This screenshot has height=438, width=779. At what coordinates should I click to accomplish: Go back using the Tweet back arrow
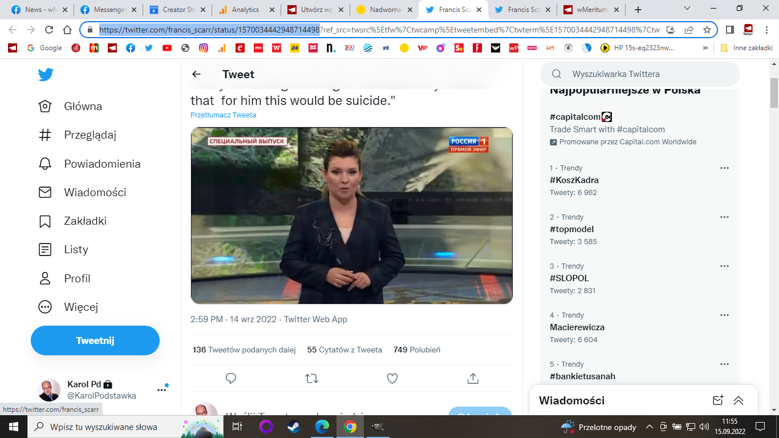point(196,74)
